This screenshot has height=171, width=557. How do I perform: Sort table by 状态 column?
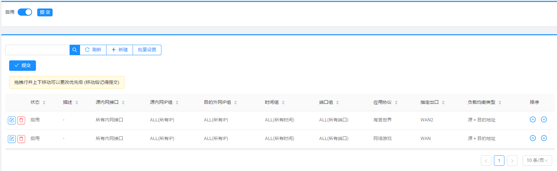[38, 102]
